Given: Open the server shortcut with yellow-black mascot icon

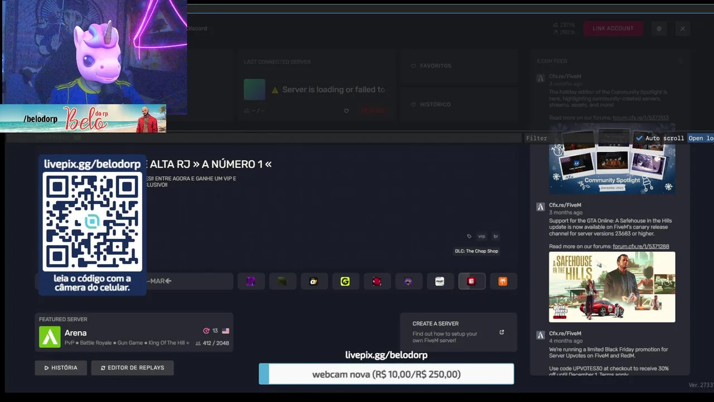Looking at the screenshot, I should (313, 281).
